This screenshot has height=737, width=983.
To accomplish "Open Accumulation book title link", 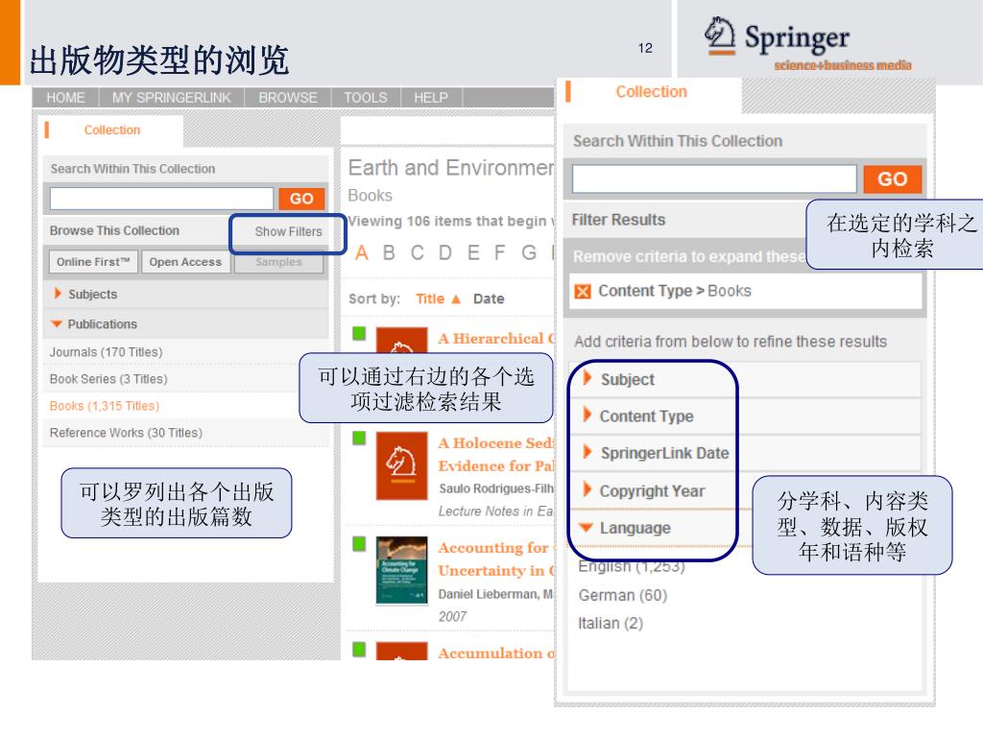I will pos(496,653).
